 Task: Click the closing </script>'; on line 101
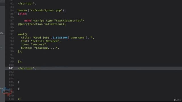click(27, 68)
